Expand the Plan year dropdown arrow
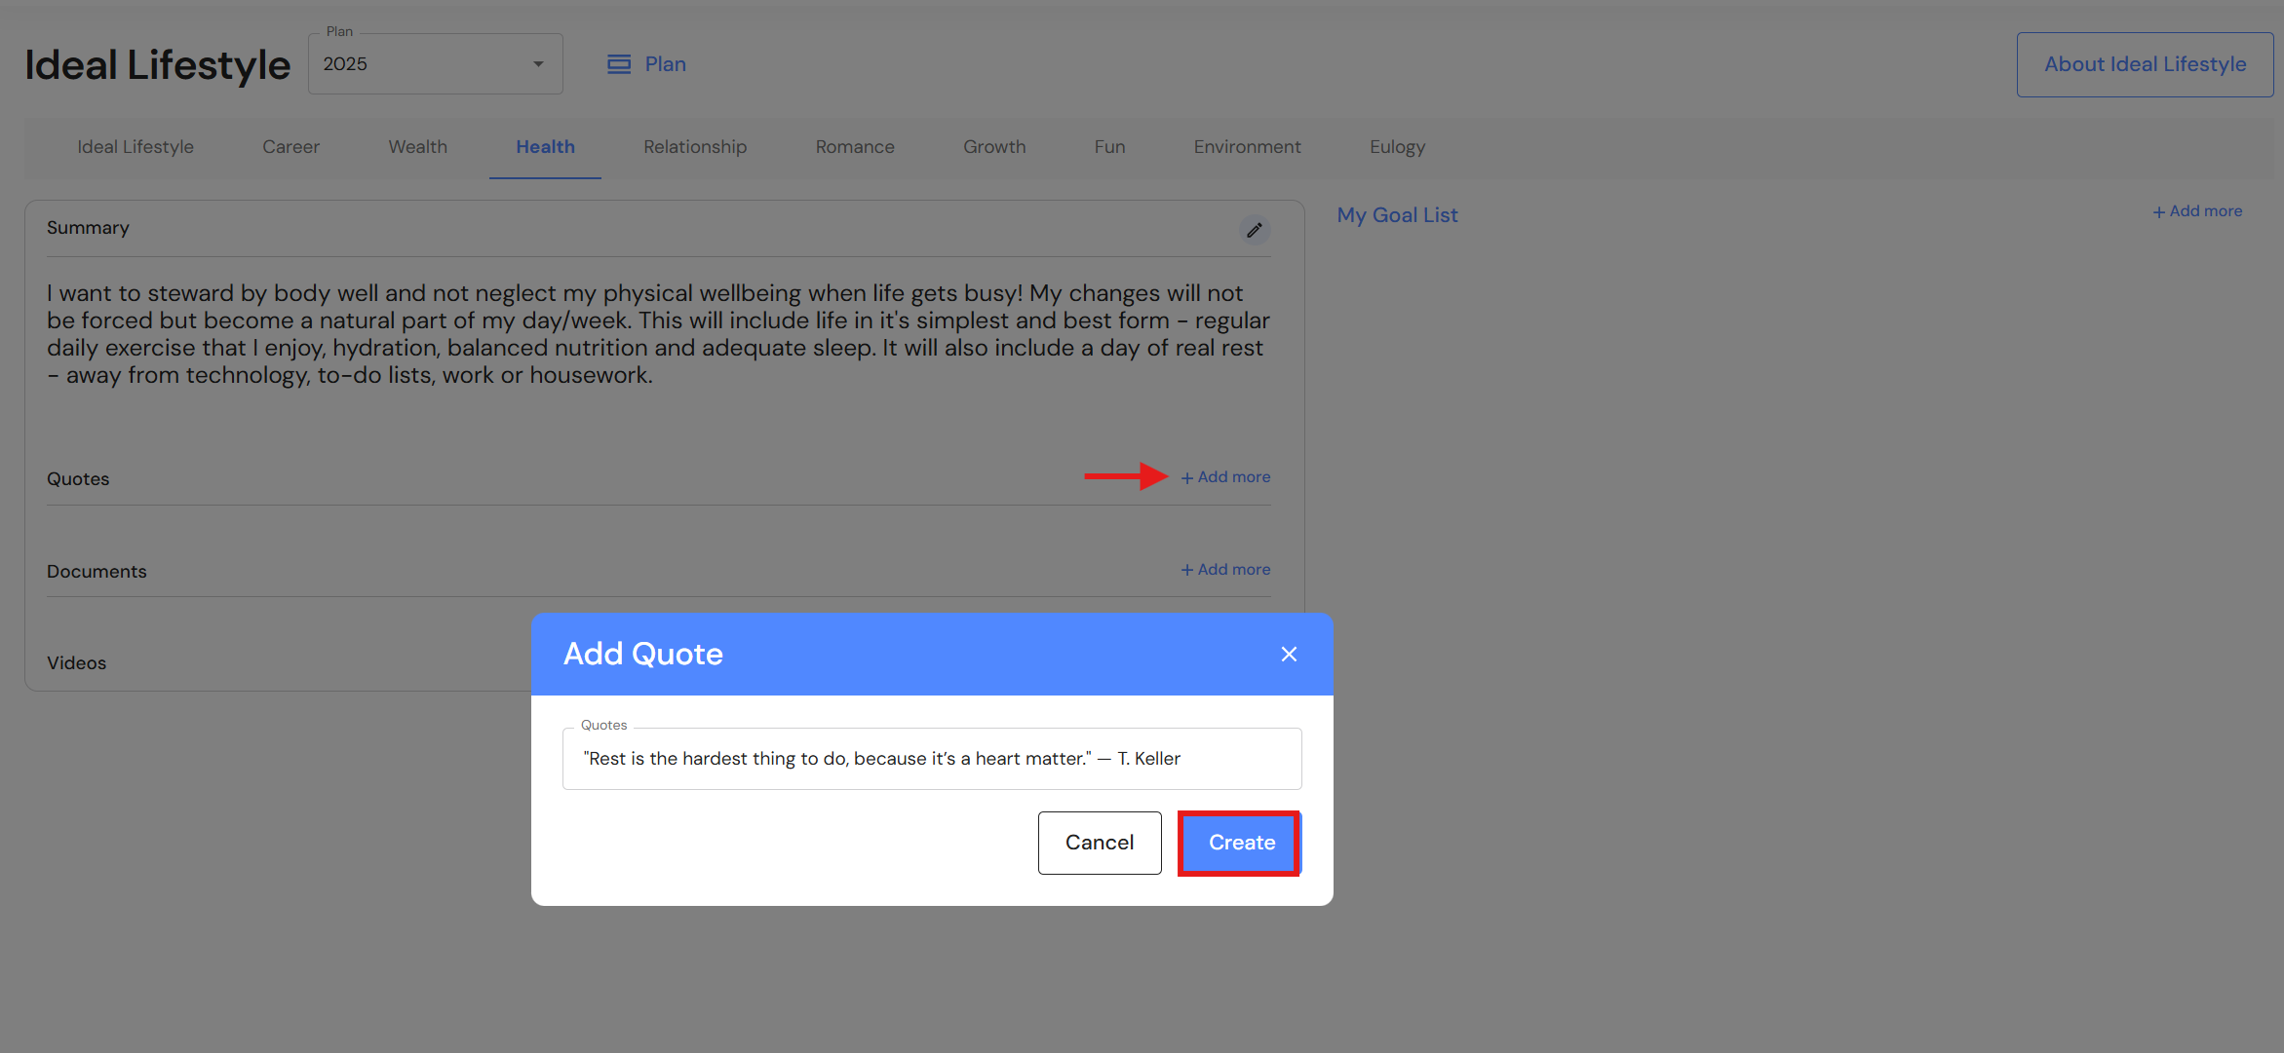 click(x=538, y=64)
